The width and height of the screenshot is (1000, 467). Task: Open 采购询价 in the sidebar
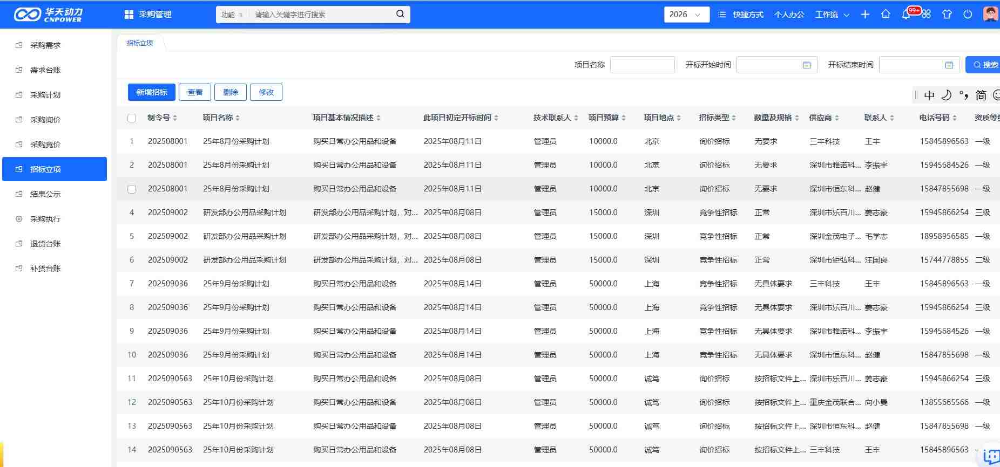click(45, 120)
